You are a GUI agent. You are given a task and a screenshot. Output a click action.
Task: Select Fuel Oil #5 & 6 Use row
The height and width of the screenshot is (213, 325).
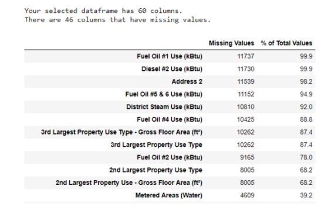(x=170, y=94)
